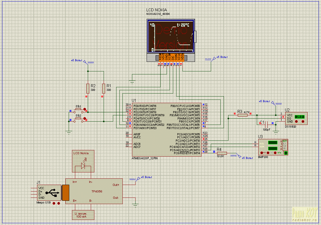Select the ATMEGA328P U1 microcontroller body
Viewport: 321px width, 225px height.
pyautogui.click(x=167, y=129)
